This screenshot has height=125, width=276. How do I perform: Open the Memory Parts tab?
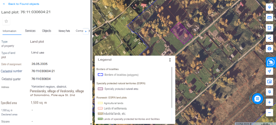pos(64,31)
